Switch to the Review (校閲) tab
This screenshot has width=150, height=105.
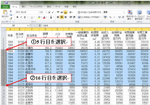click(x=66, y=7)
